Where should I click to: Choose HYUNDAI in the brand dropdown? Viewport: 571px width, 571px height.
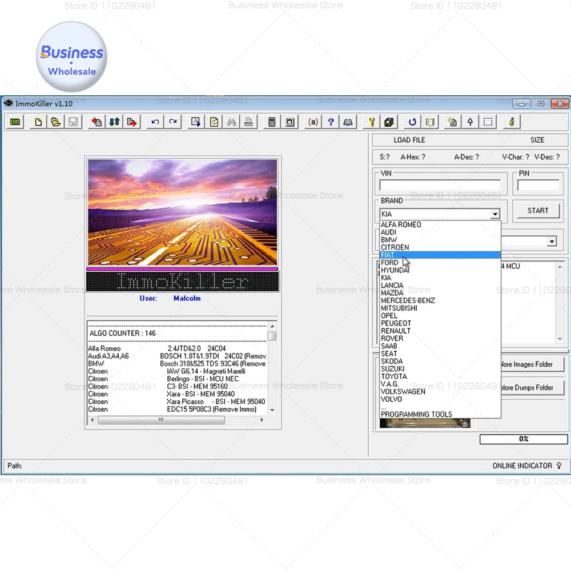pyautogui.click(x=440, y=270)
